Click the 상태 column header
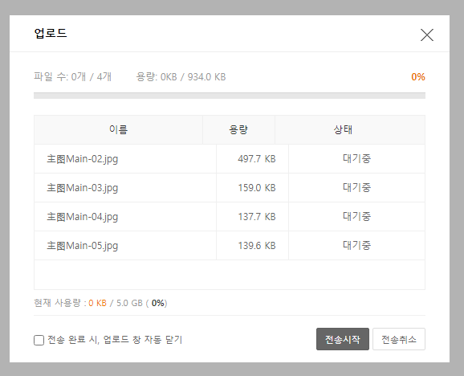 click(350, 129)
